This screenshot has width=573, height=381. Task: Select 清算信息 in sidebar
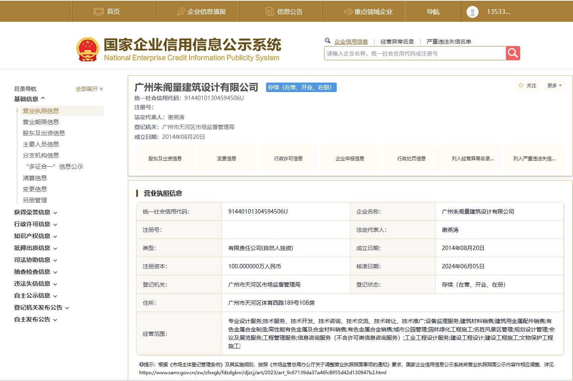point(35,178)
